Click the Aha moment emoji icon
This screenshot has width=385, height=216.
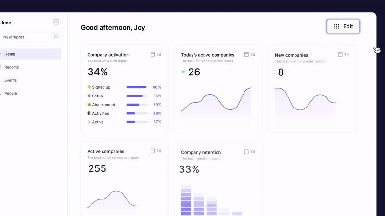point(89,104)
